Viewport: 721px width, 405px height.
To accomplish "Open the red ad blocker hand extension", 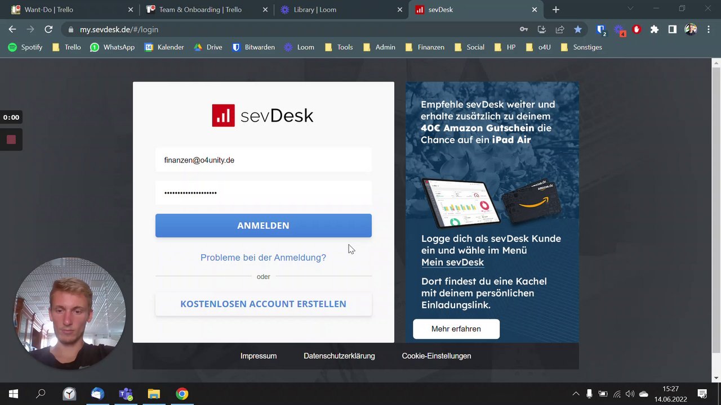I will click(x=637, y=29).
